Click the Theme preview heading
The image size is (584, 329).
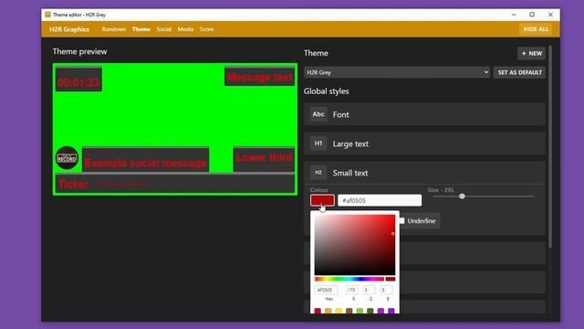click(x=79, y=51)
